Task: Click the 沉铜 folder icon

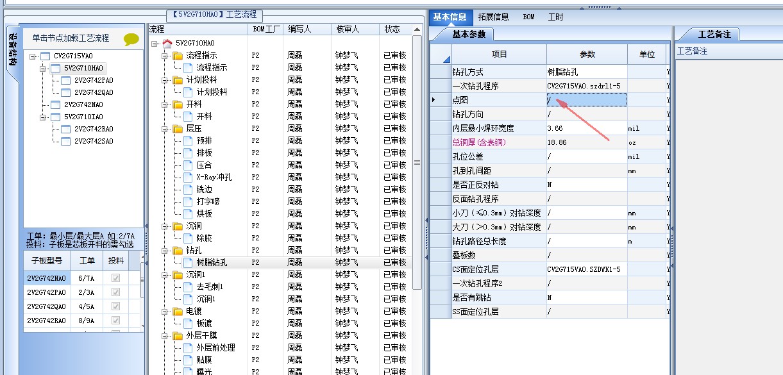Action: click(178, 226)
